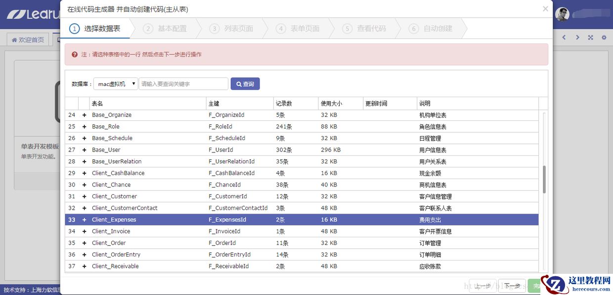
Task: Open the database dropdown showing mac虚拟机
Action: click(x=116, y=84)
